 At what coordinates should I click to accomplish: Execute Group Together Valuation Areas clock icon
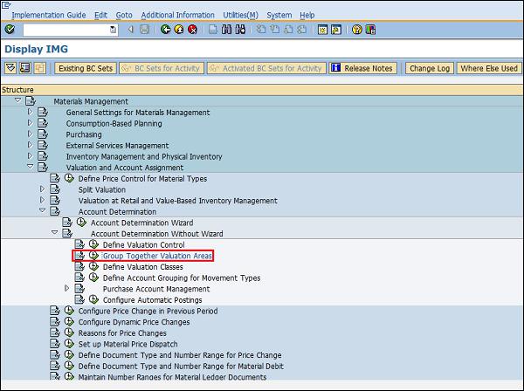93,256
